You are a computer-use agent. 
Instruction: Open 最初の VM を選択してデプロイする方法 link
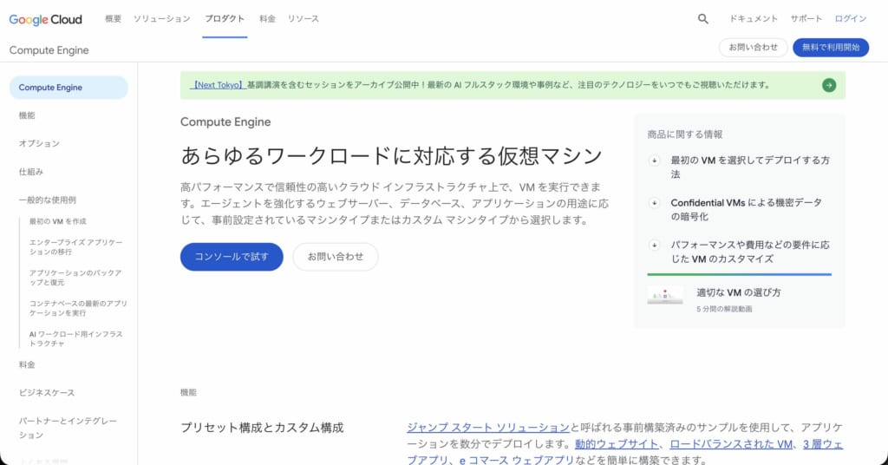(x=750, y=167)
